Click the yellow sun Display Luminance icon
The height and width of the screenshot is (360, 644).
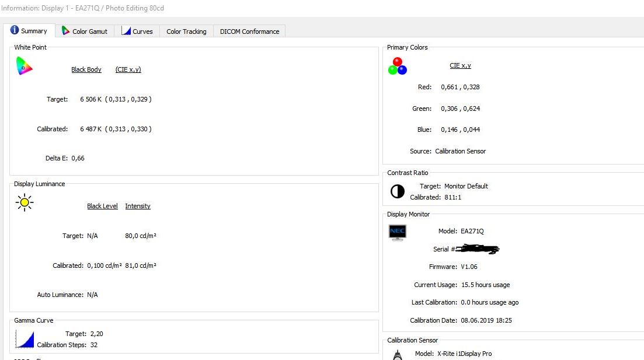click(x=25, y=203)
